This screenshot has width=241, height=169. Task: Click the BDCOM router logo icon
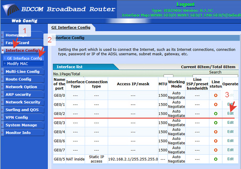[10, 9]
